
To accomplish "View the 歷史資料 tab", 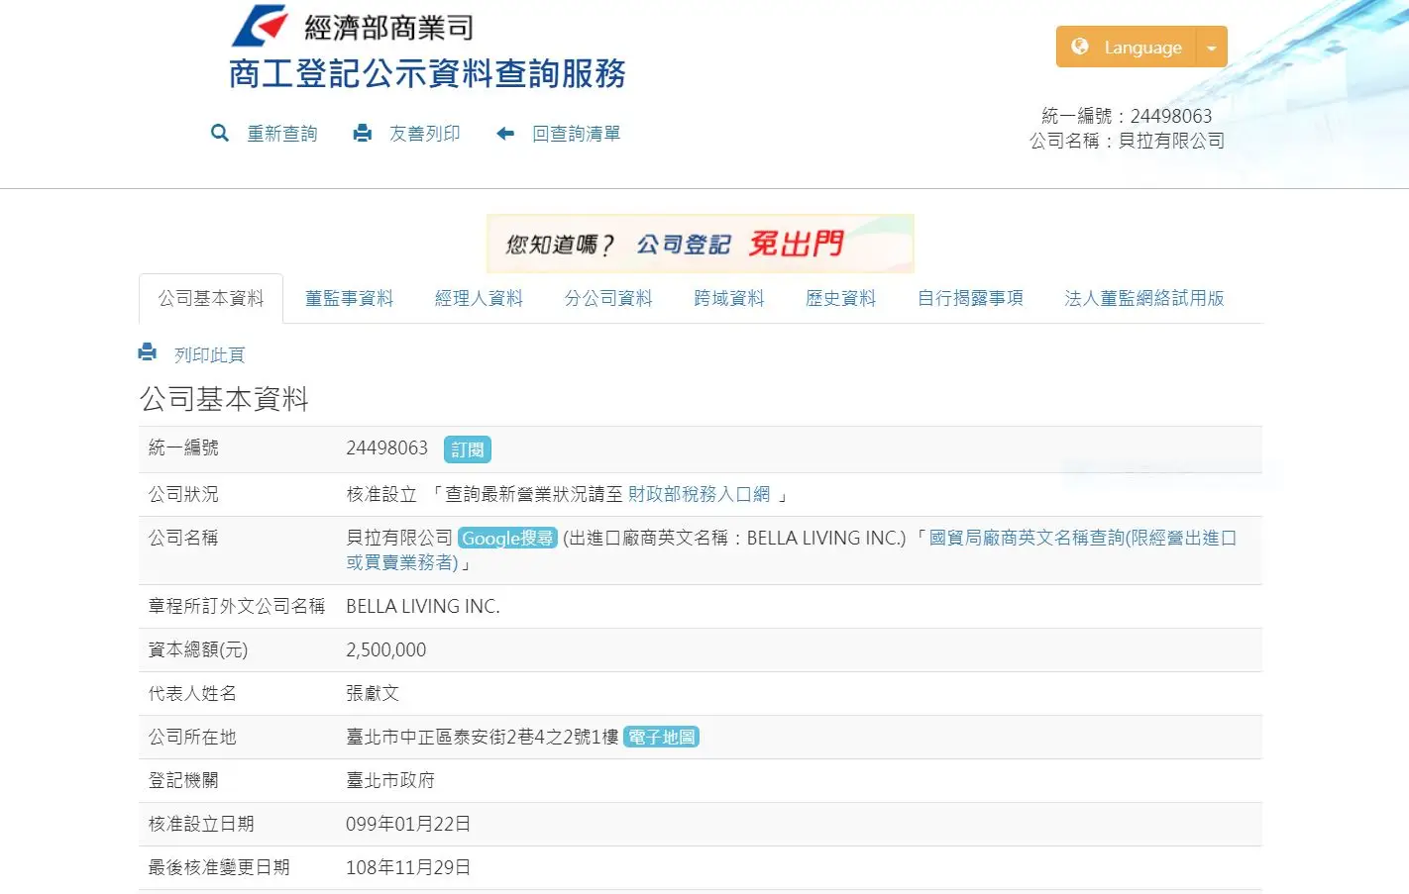I will pos(841,298).
